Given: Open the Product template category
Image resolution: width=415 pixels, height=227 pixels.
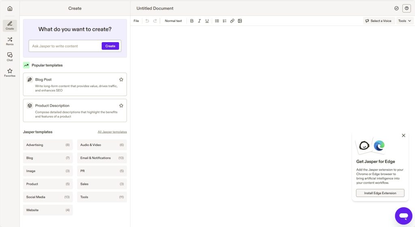Looking at the screenshot, I should [48, 184].
